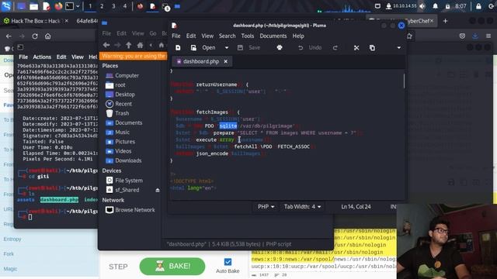Open the Tools menu in Pluma
The image size is (497, 279).
[248, 36]
